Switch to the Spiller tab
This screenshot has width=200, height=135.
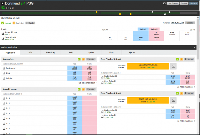click(91, 53)
